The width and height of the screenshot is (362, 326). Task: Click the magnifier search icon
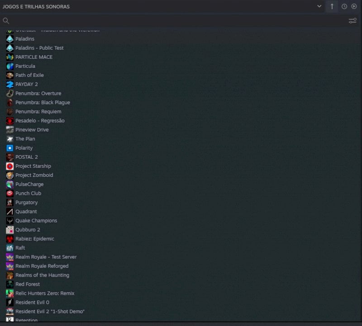click(x=6, y=21)
